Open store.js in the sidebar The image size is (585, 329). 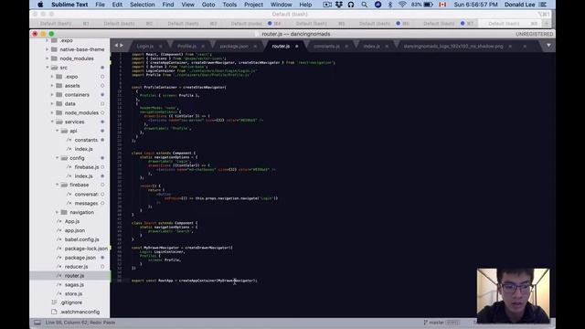pyautogui.click(x=73, y=293)
